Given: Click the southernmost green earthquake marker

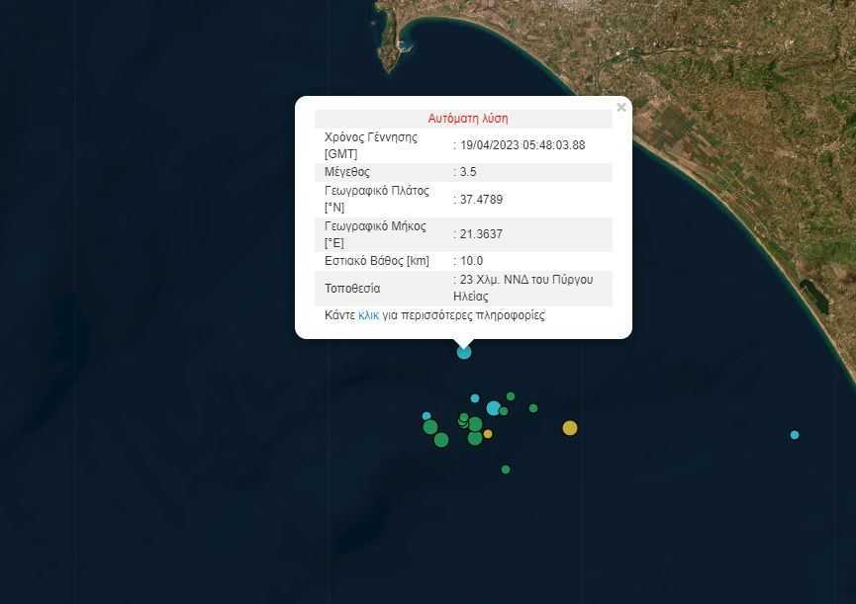Looking at the screenshot, I should [506, 470].
